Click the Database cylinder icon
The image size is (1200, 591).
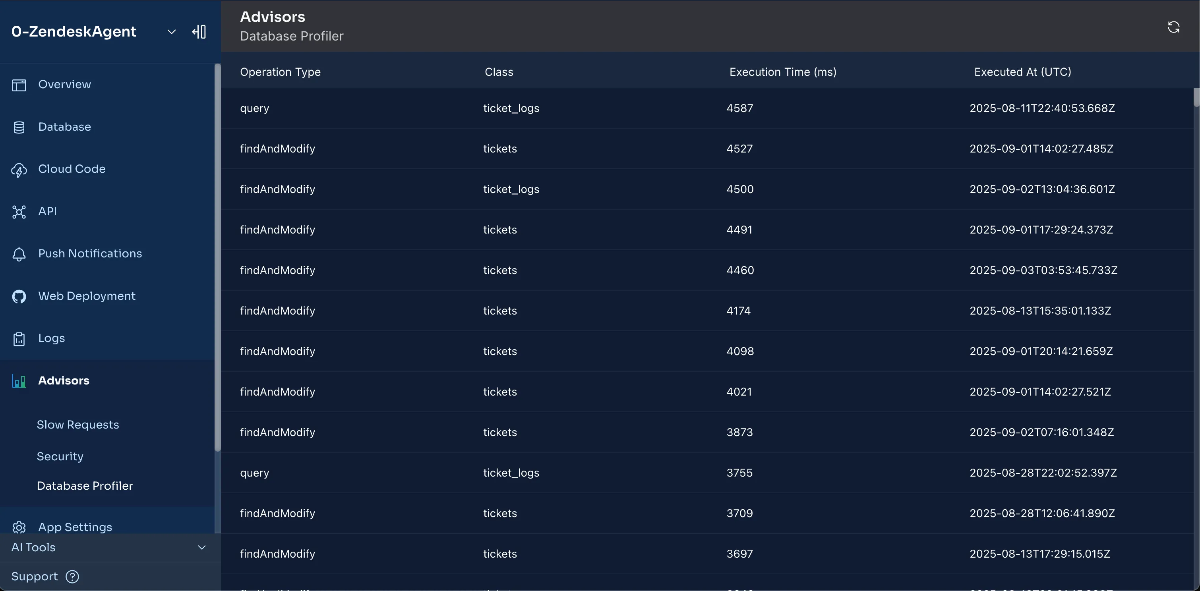pos(19,127)
